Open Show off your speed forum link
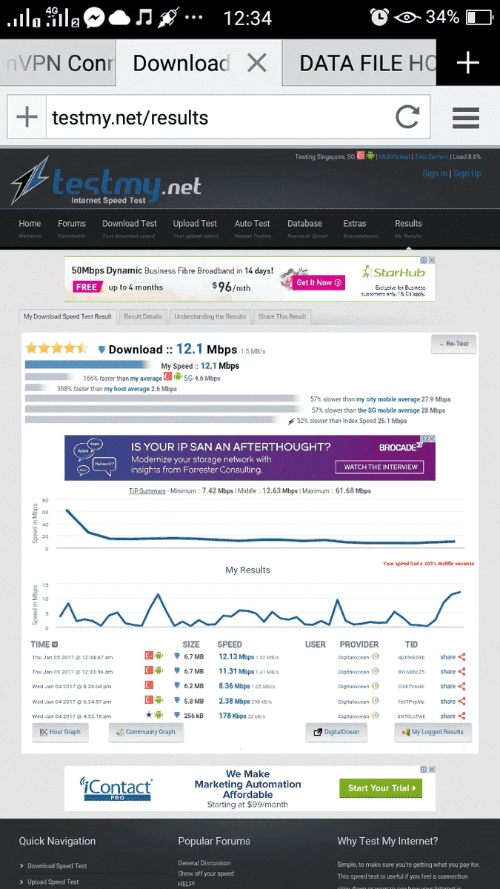Screen dimensions: 500x889 tap(206, 873)
